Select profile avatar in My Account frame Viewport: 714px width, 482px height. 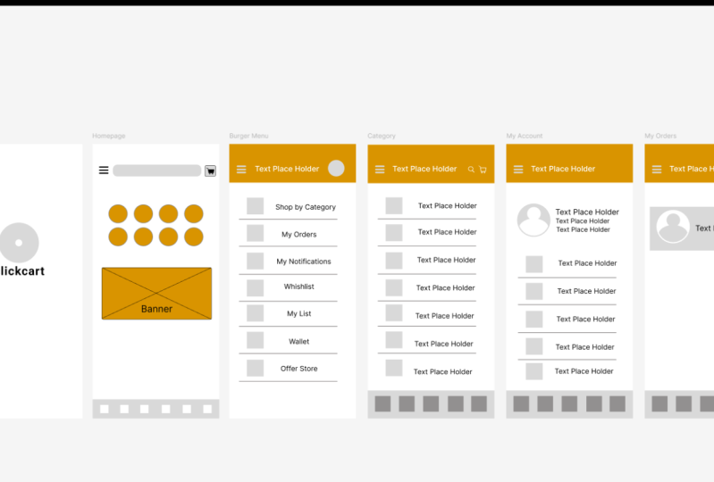(x=533, y=220)
